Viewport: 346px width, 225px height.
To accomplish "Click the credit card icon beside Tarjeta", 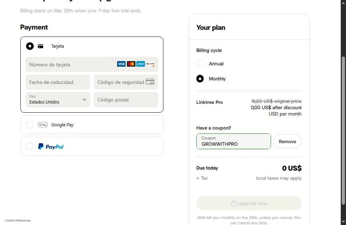I will [x=41, y=46].
